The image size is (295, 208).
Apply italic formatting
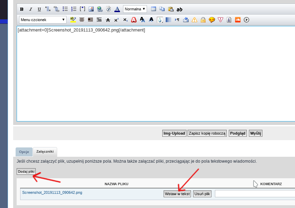click(31, 9)
